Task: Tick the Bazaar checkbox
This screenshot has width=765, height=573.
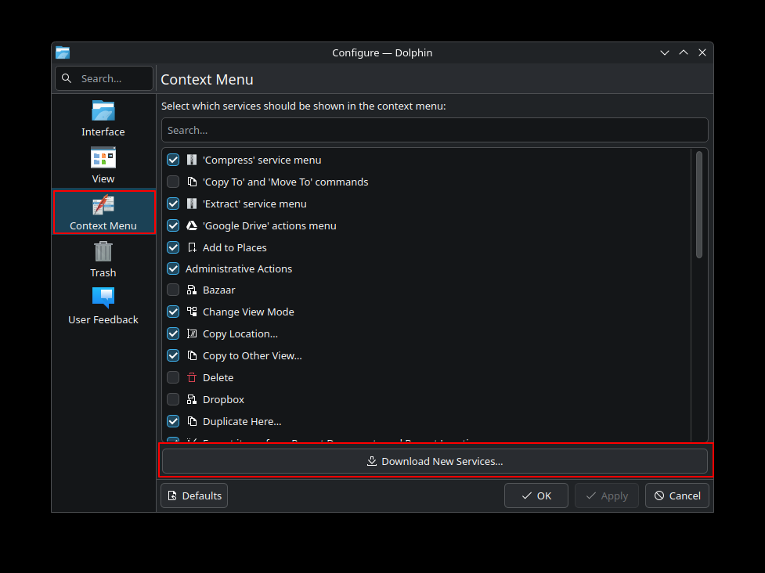Action: (173, 290)
